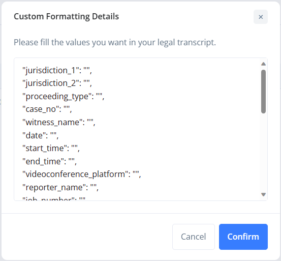The height and width of the screenshot is (261, 281).
Task: Click on the witness_name line
Action: 59,122
